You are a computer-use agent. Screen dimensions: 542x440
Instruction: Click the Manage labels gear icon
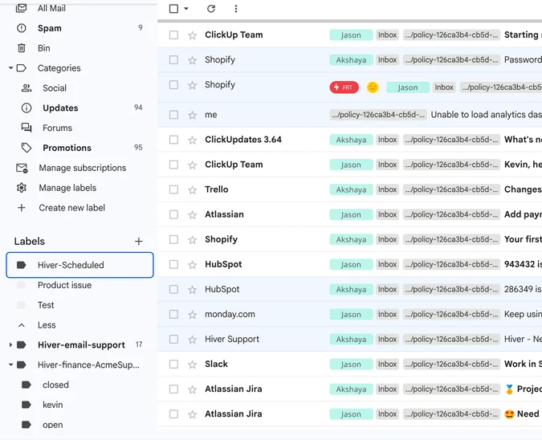[x=22, y=188]
